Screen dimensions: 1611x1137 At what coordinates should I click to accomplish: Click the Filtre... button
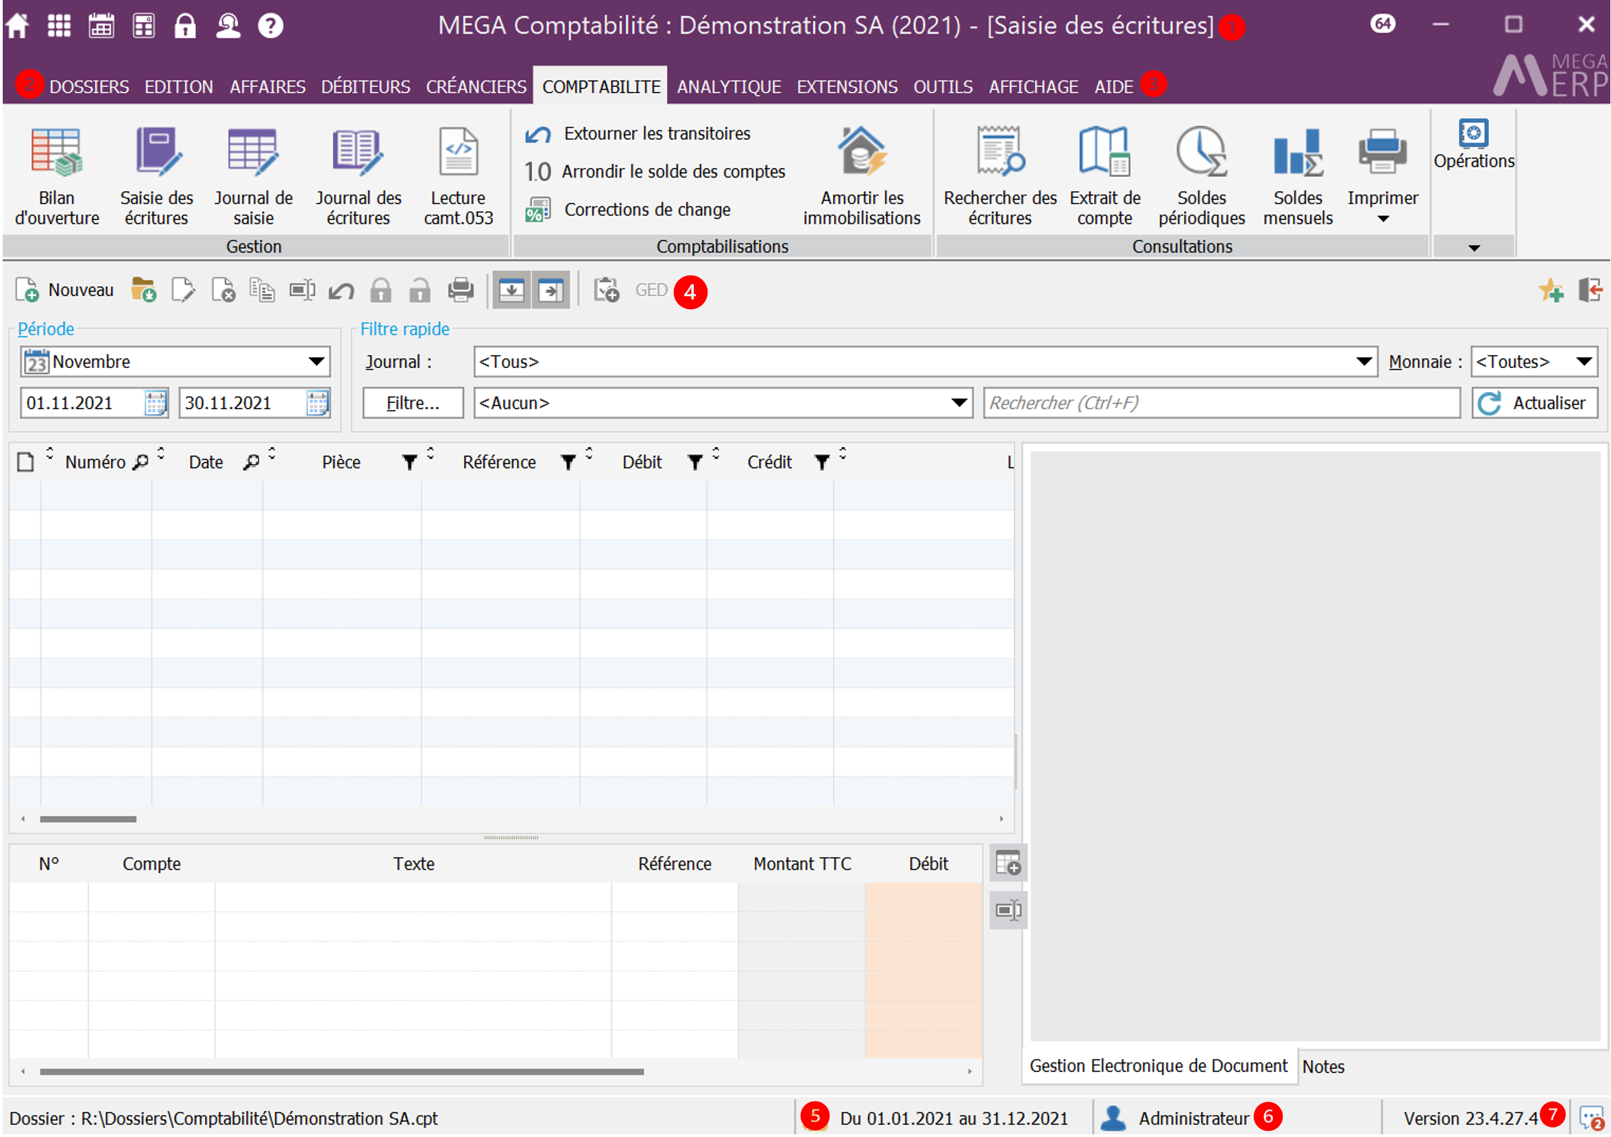413,403
